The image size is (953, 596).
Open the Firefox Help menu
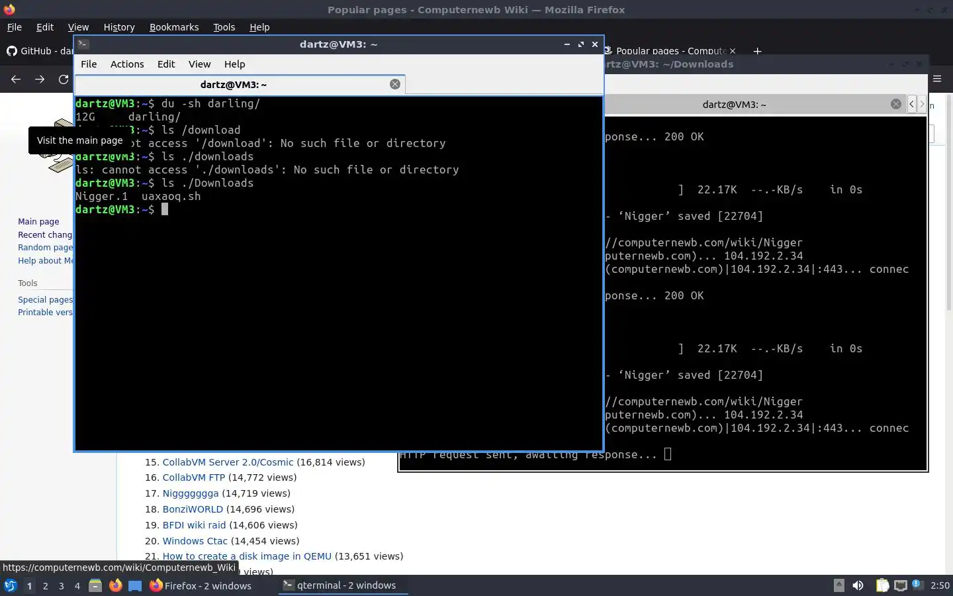[x=259, y=27]
